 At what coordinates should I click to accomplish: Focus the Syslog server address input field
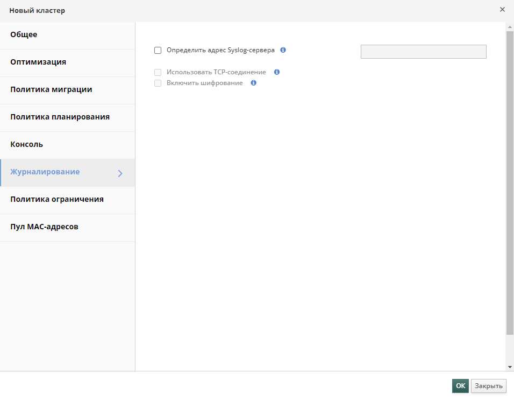click(424, 52)
